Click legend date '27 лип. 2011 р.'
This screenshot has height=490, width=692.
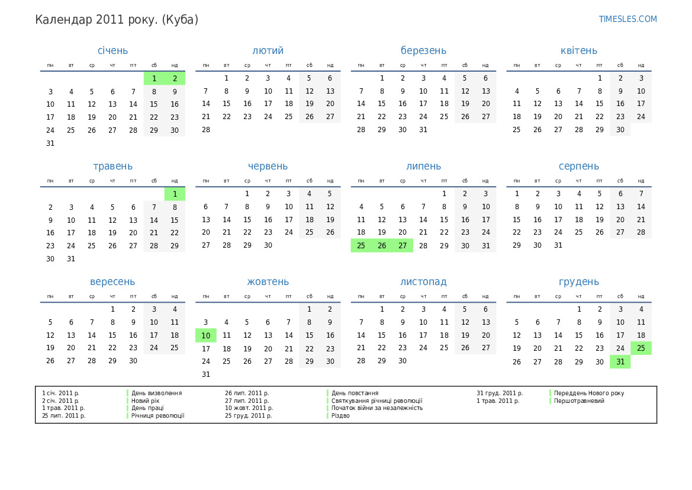[x=247, y=401]
